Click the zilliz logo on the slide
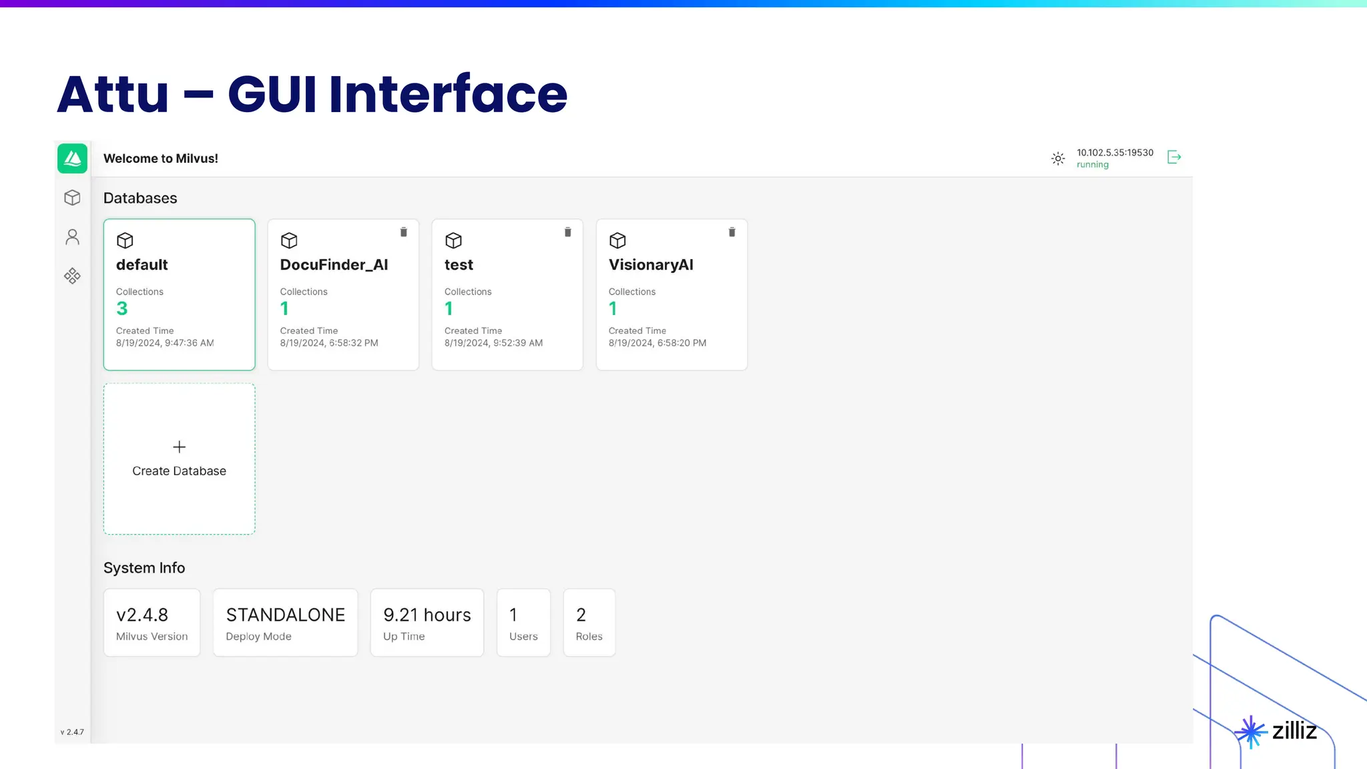1367x769 pixels. pyautogui.click(x=1276, y=731)
